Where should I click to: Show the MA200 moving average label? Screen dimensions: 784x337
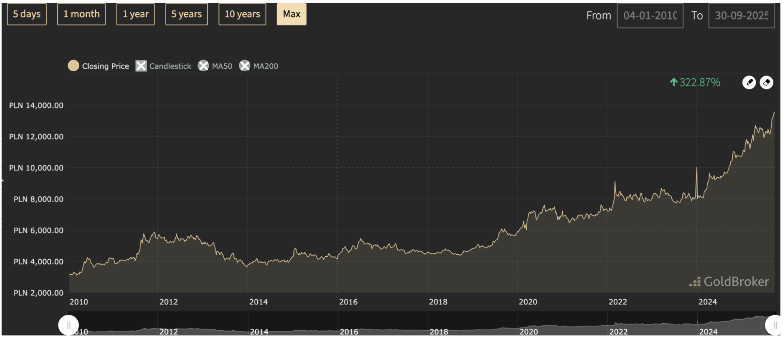pyautogui.click(x=266, y=66)
